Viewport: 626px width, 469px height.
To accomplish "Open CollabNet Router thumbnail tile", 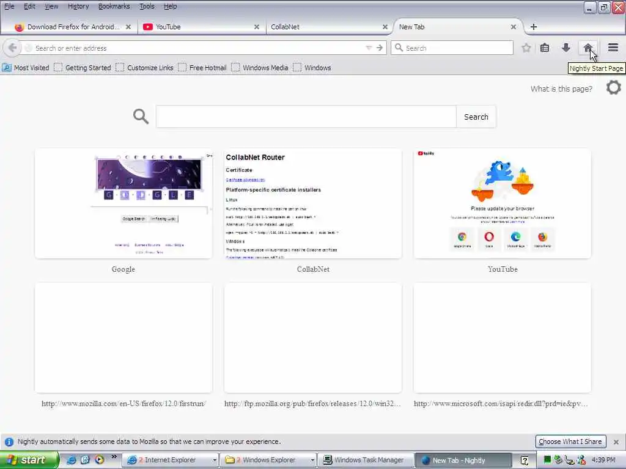I will (x=313, y=203).
